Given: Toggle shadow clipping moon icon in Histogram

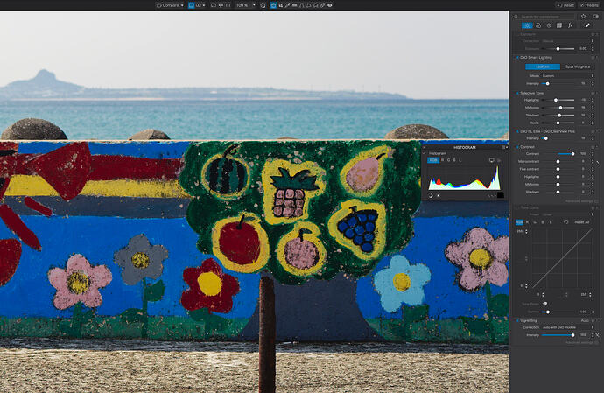Looking at the screenshot, I should point(431,196).
